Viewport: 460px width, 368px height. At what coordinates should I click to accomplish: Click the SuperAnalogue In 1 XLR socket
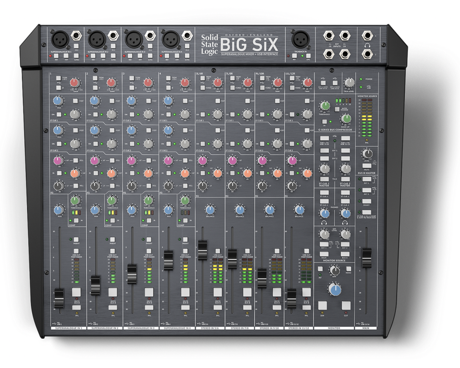tap(61, 39)
